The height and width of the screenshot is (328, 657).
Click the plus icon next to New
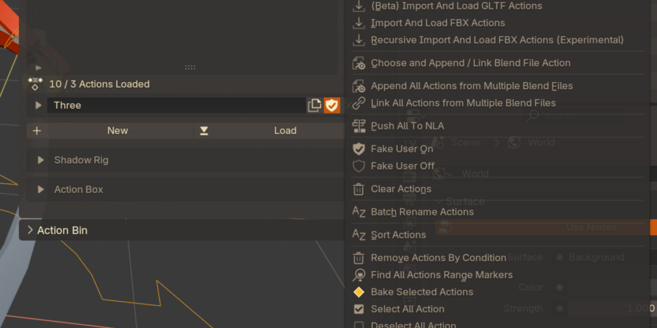coord(37,131)
